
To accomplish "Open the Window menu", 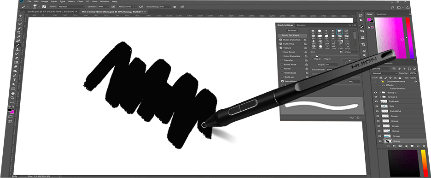I will pos(105,2).
